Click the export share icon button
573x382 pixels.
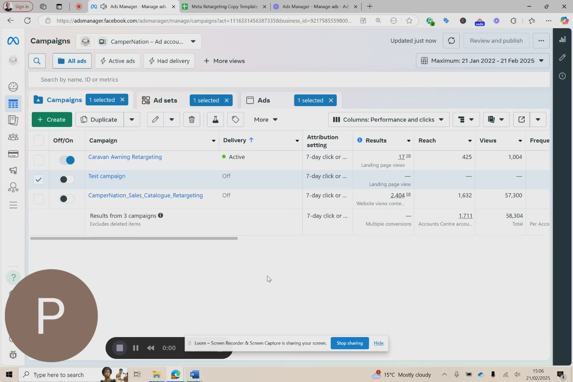[521, 120]
